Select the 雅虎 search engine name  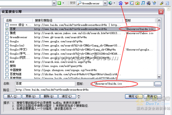coord(13,33)
